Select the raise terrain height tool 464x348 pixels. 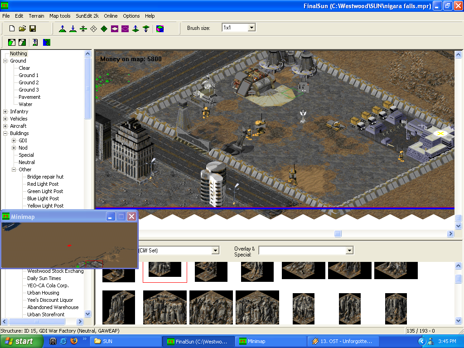pyautogui.click(x=63, y=29)
